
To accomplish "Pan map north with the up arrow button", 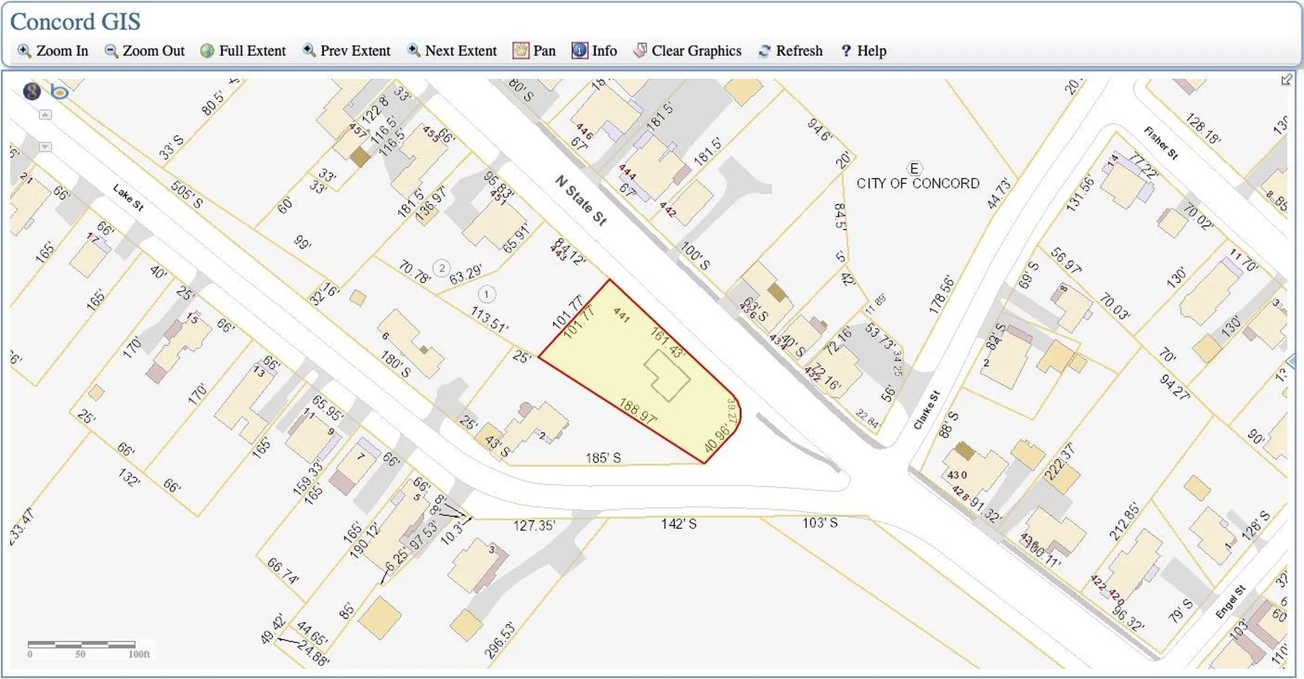I will 45,114.
